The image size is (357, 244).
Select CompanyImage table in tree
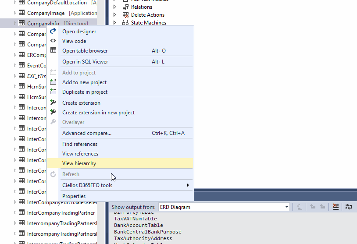pyautogui.click(x=46, y=13)
